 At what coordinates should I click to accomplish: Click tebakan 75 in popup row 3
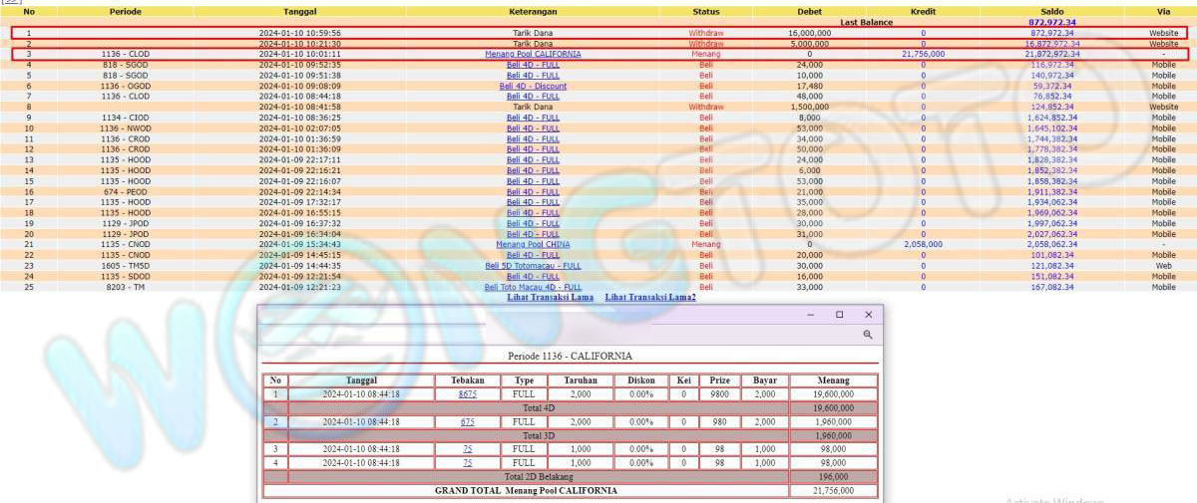click(x=467, y=449)
